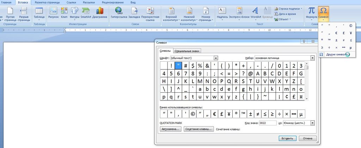Click the WordArt icon
This screenshot has width=361, height=148.
[256, 11]
